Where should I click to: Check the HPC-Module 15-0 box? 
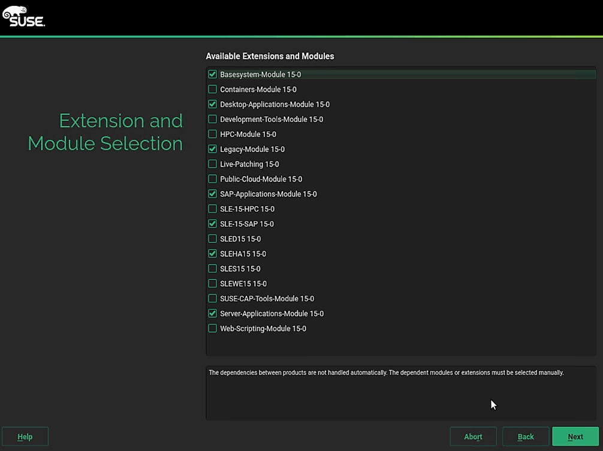(x=212, y=134)
